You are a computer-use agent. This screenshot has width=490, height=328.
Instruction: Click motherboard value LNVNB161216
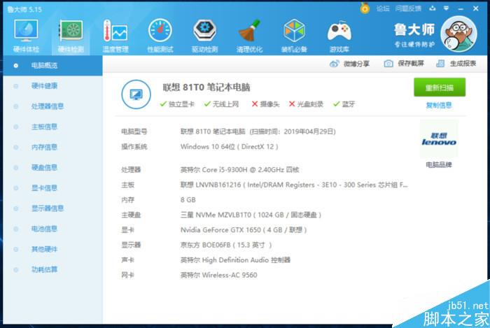click(294, 185)
